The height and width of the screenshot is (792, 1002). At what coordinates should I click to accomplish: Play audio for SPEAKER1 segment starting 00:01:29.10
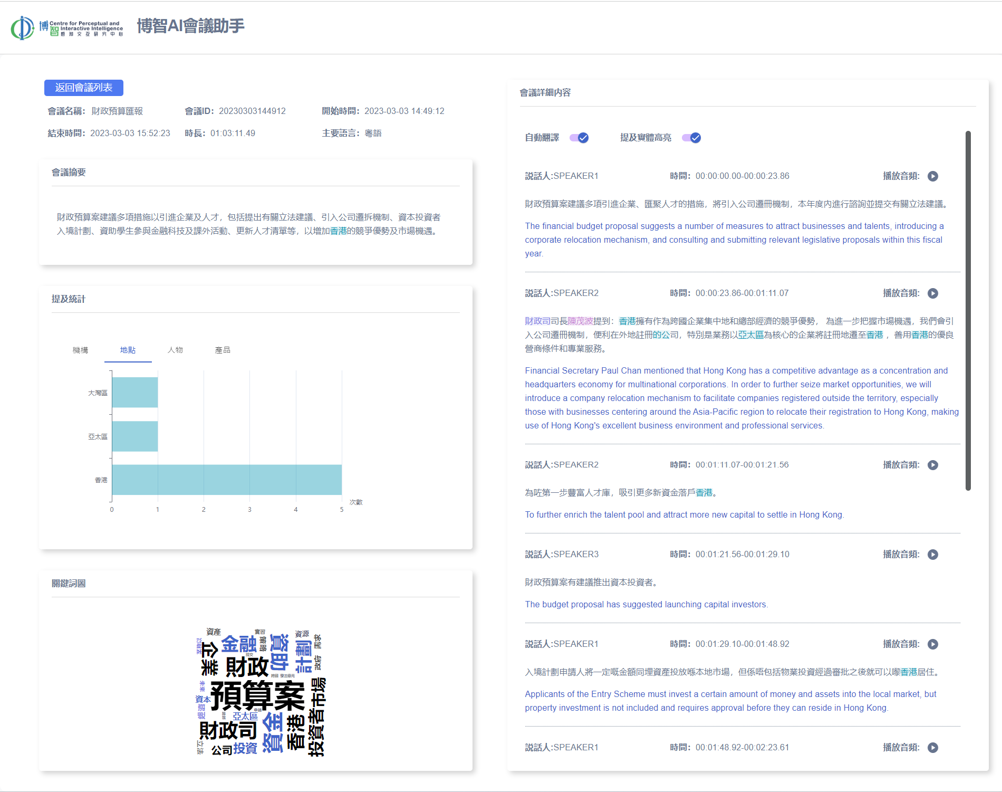932,644
